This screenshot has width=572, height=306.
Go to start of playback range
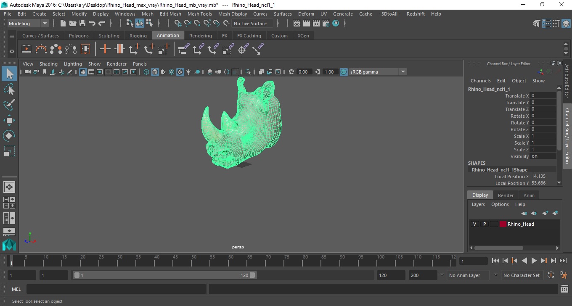click(x=495, y=261)
